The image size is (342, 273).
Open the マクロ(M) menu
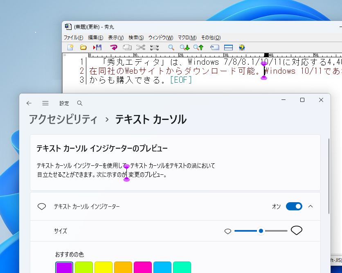pos(187,38)
